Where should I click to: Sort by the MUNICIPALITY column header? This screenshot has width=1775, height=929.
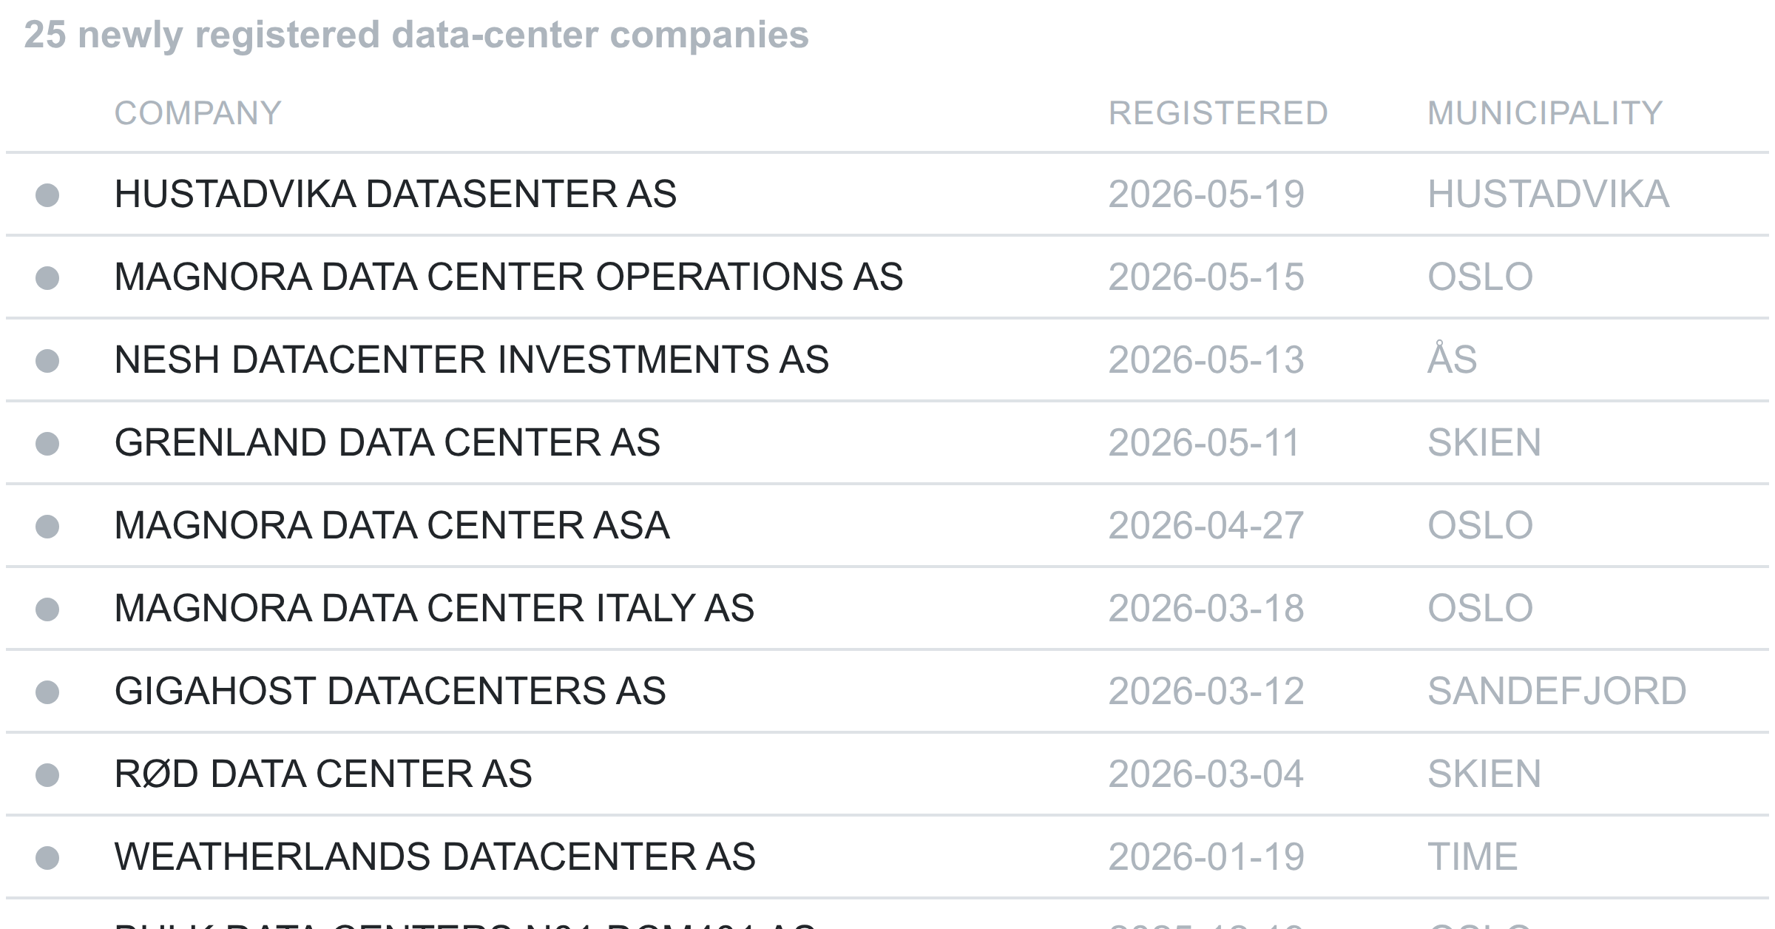point(1545,113)
